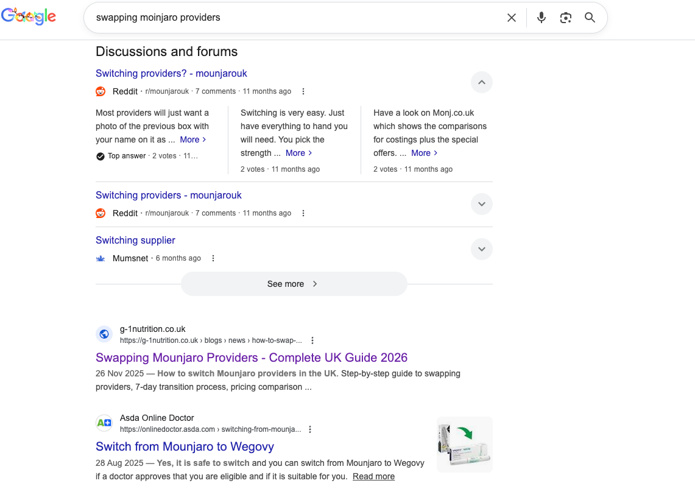The width and height of the screenshot is (695, 500).
Task: Click 'See more' discussions button
Action: [294, 284]
